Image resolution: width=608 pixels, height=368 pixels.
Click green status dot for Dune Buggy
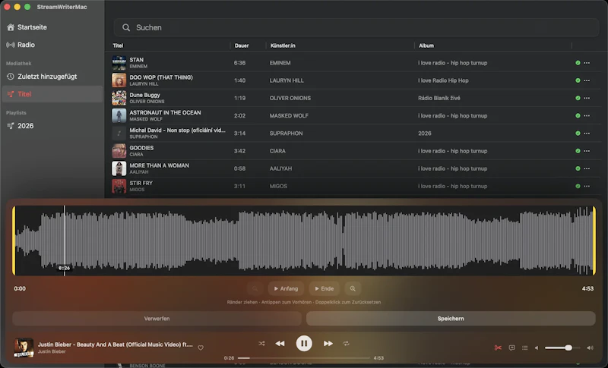point(578,98)
